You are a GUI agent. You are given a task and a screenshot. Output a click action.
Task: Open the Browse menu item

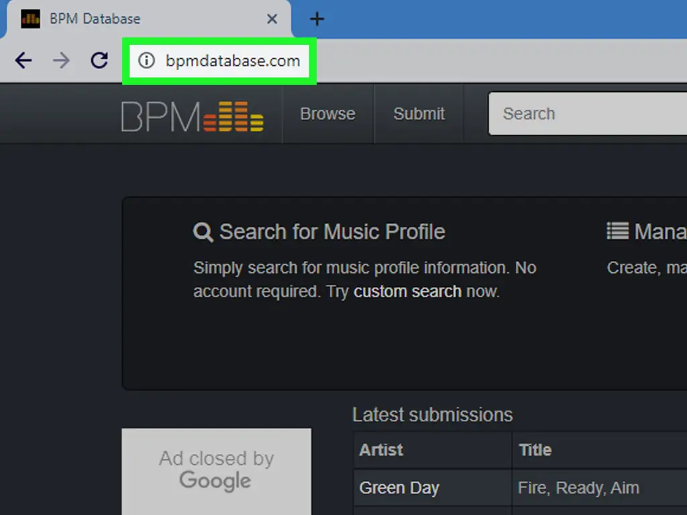(x=327, y=114)
